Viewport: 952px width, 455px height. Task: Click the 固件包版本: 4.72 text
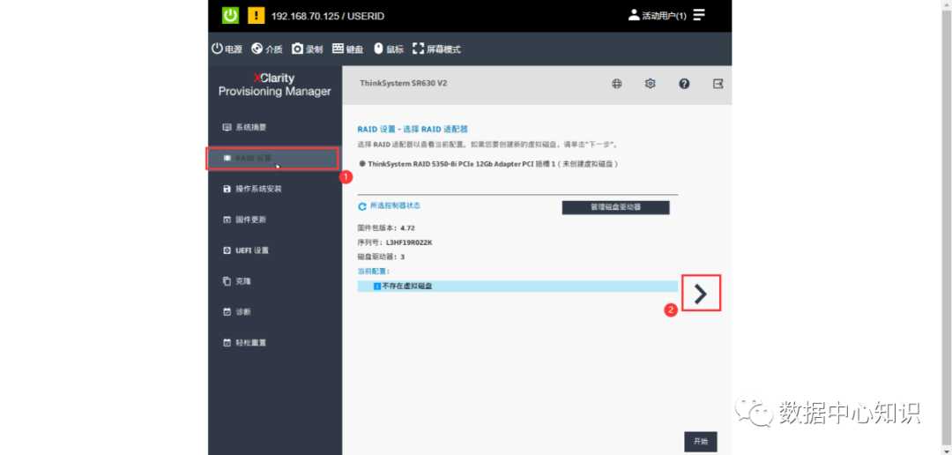(386, 228)
